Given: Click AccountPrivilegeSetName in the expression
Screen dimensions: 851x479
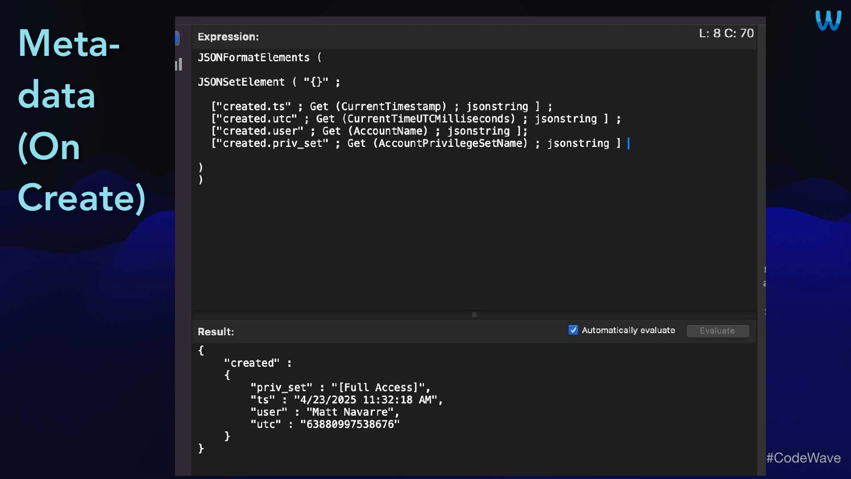Looking at the screenshot, I should (x=450, y=143).
